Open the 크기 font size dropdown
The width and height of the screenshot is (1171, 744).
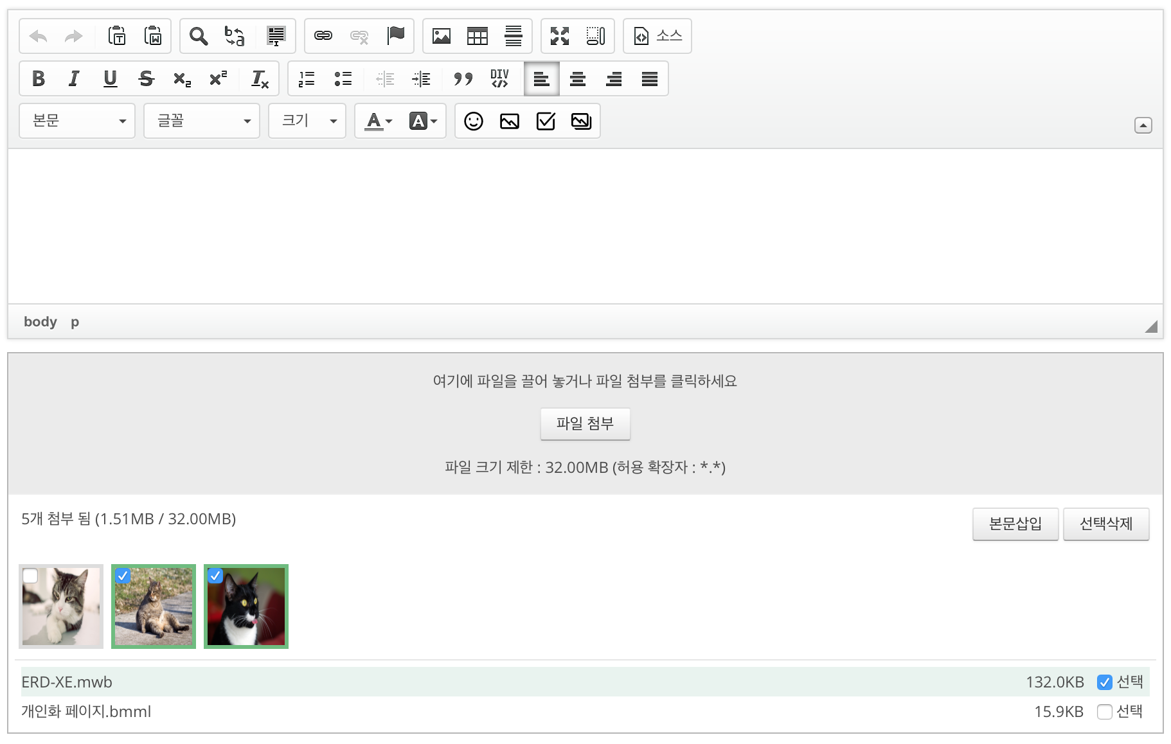tap(307, 121)
